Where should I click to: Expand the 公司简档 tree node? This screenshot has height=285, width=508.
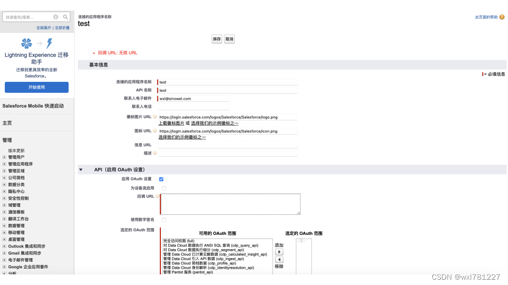(x=4, y=178)
